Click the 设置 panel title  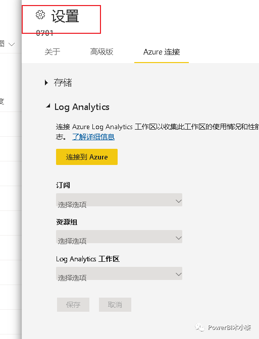(x=65, y=16)
